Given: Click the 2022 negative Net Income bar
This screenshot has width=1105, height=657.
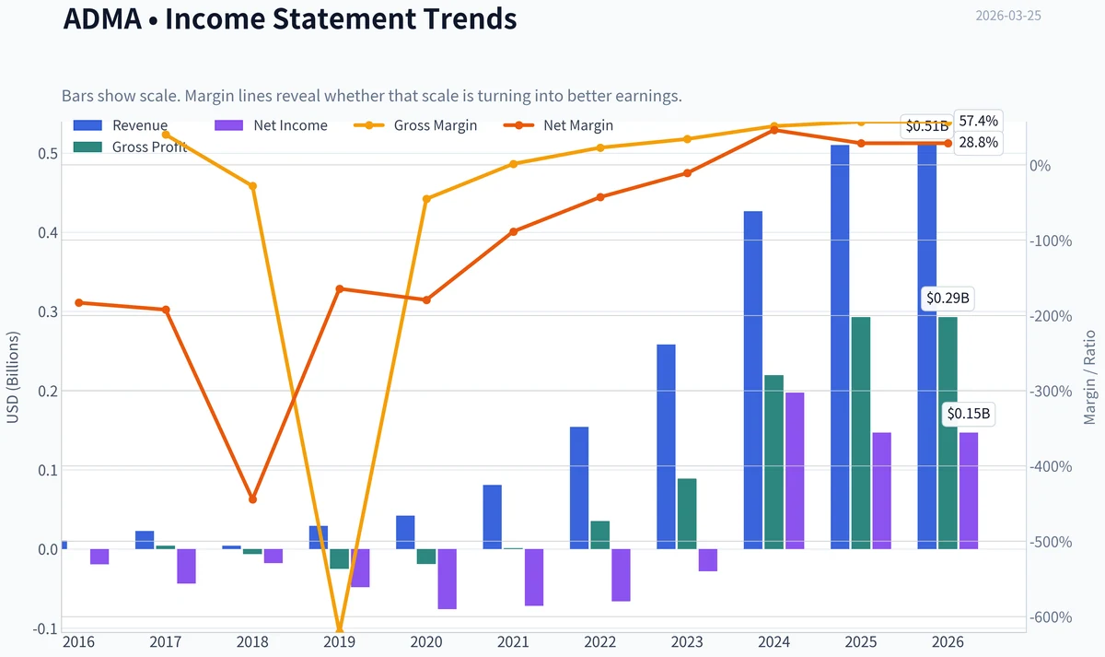Looking at the screenshot, I should pos(622,575).
